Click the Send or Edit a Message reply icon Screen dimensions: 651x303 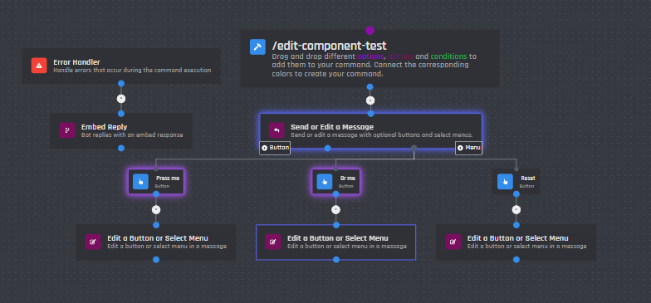277,130
